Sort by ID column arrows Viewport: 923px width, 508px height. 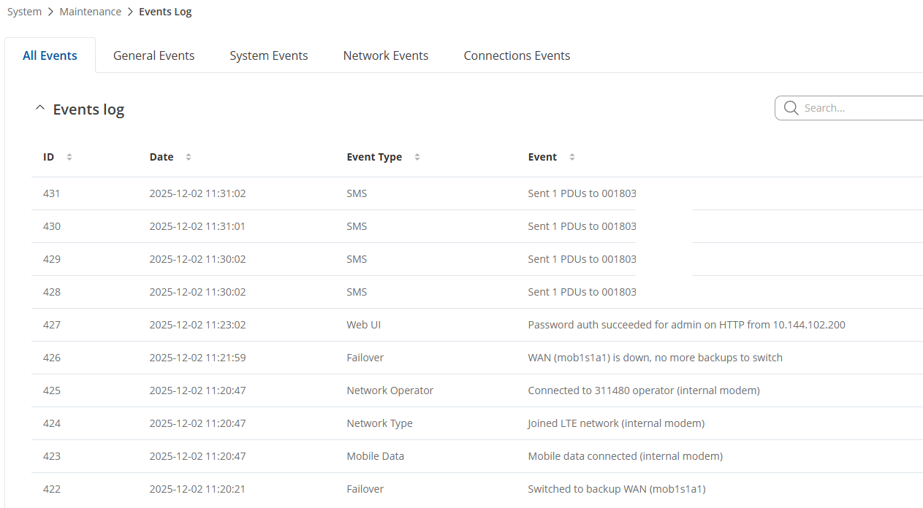69,157
